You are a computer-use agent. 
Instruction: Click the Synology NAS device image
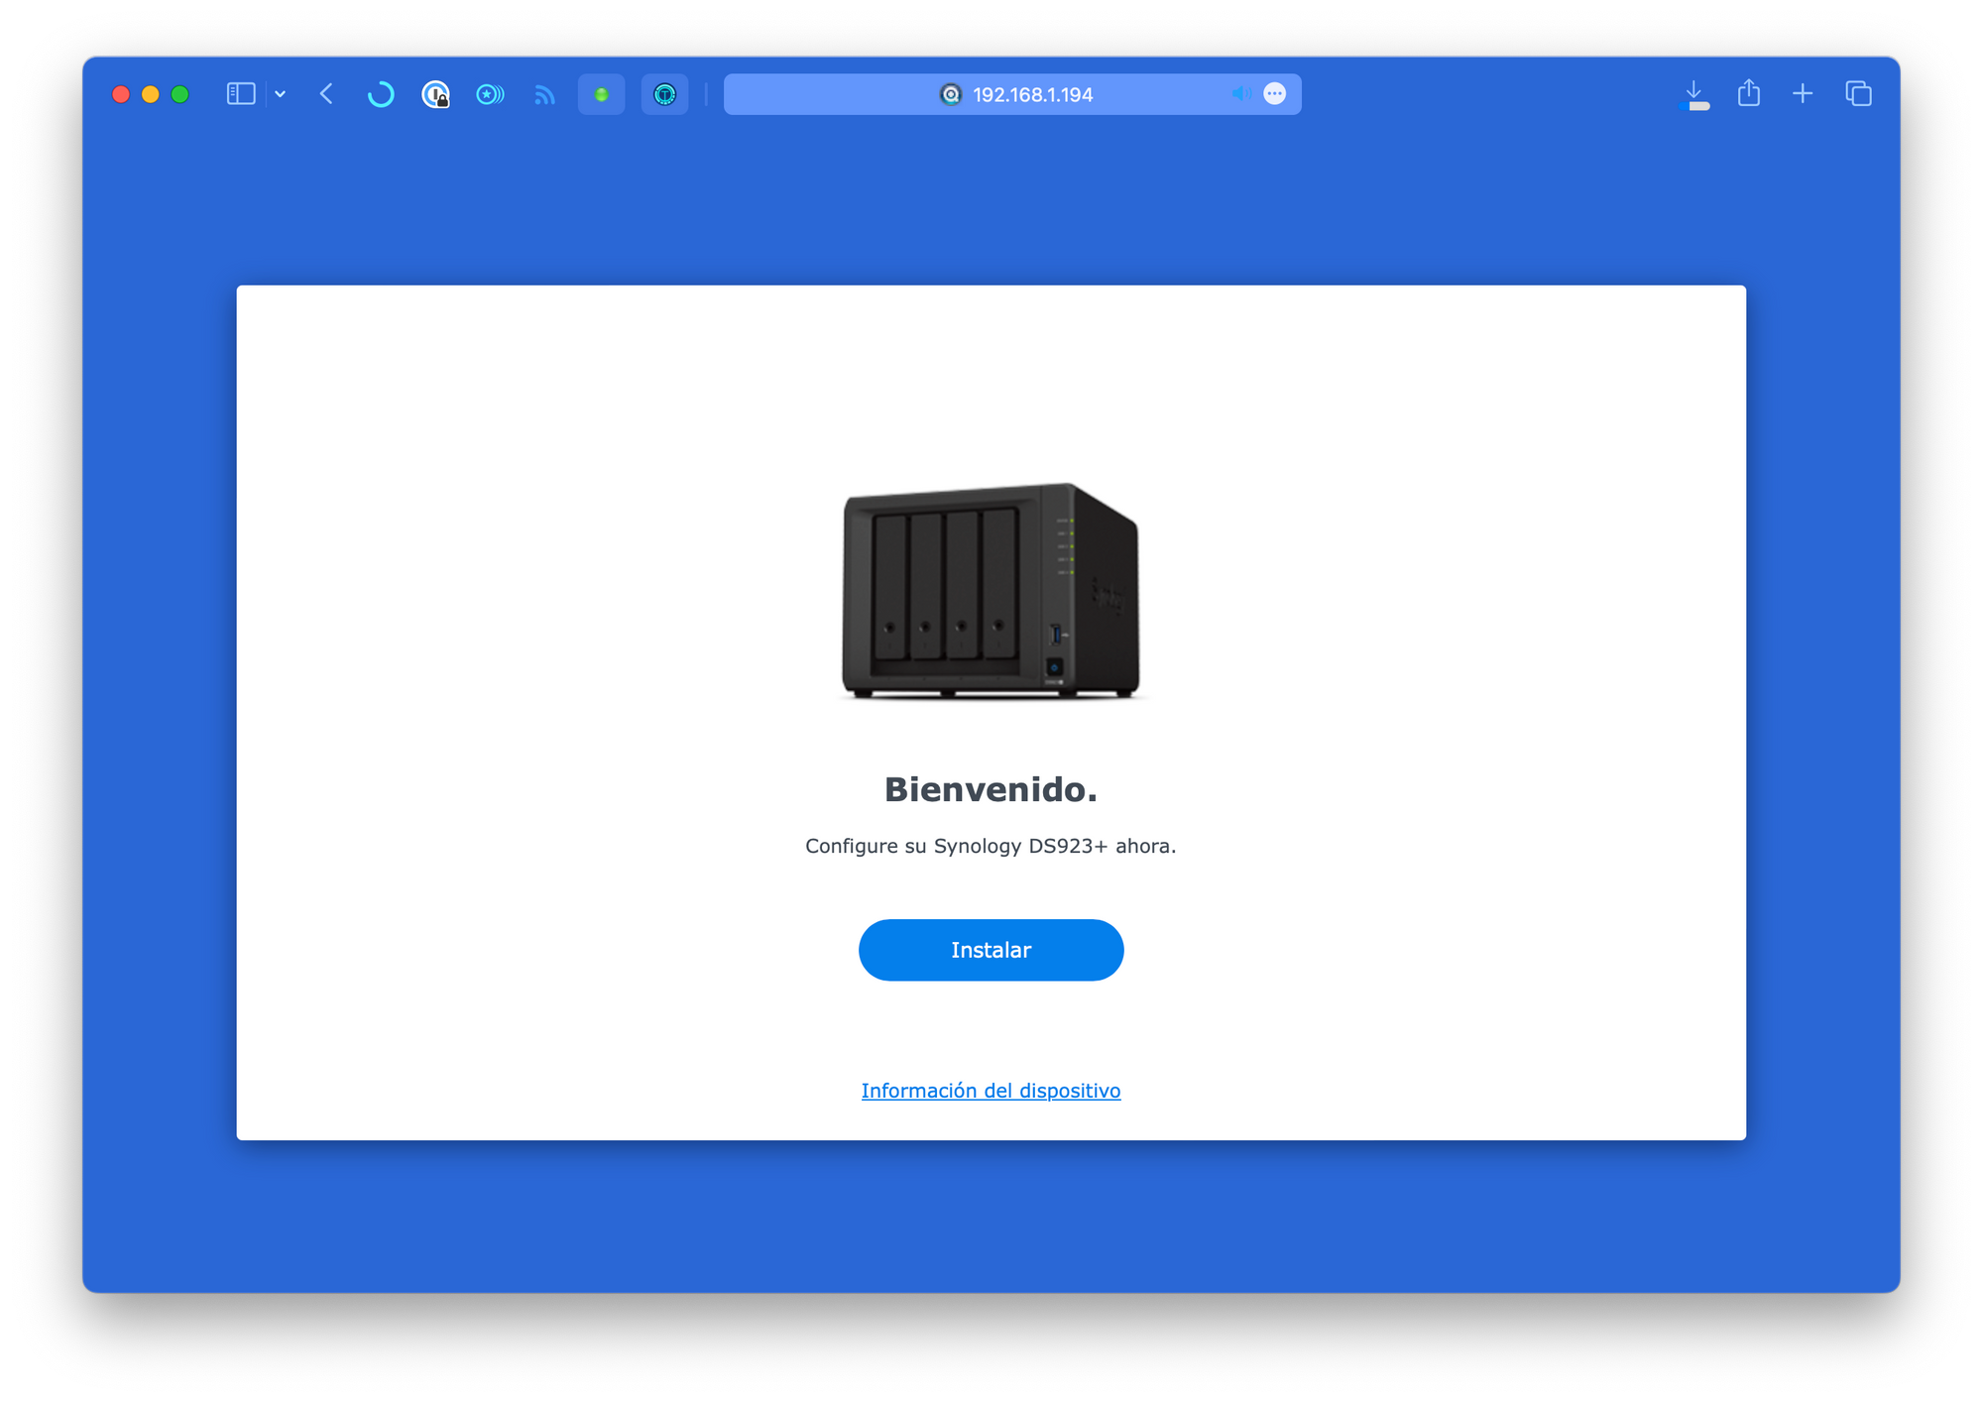pyautogui.click(x=991, y=591)
